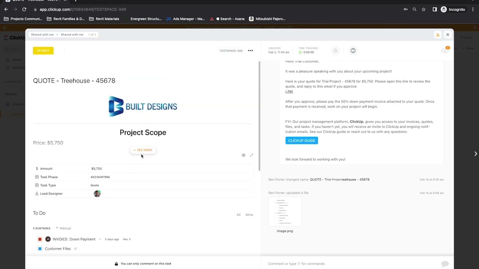Open the task's three-dot options menu

[250, 50]
